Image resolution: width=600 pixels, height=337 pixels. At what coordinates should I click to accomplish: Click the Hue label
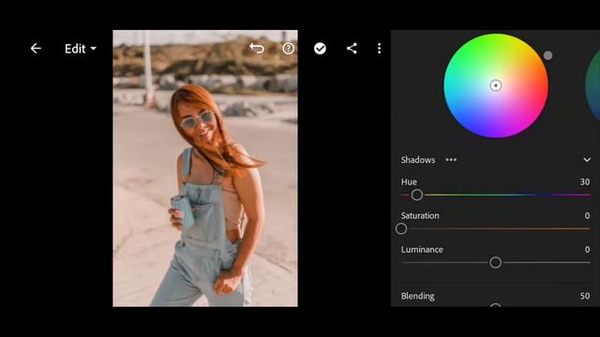(x=409, y=182)
